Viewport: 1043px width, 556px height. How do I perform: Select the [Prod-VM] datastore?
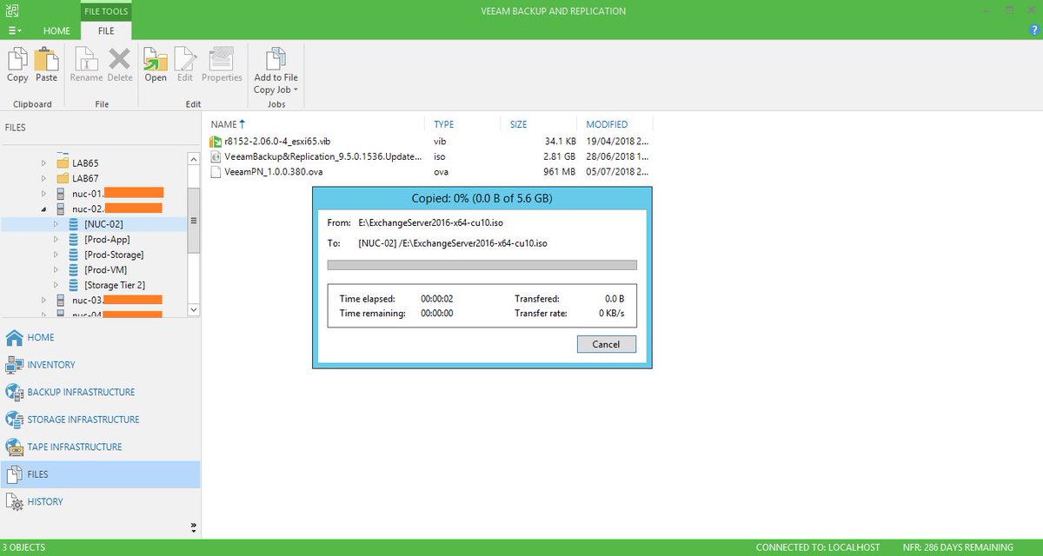[106, 269]
